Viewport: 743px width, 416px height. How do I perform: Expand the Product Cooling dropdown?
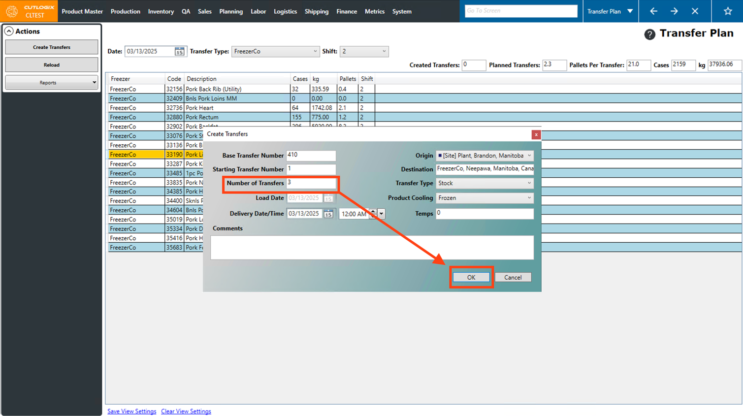coord(529,198)
